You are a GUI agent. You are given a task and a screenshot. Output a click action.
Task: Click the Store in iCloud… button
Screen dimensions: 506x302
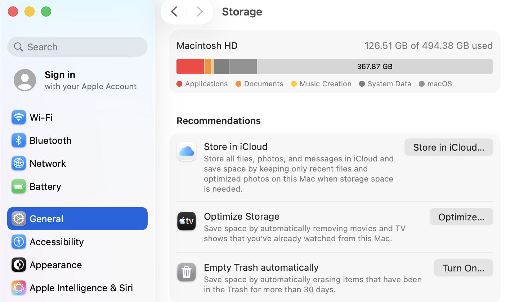tap(449, 147)
